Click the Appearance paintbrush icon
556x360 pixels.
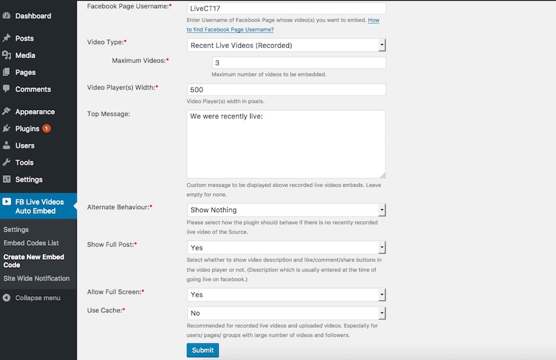click(7, 112)
